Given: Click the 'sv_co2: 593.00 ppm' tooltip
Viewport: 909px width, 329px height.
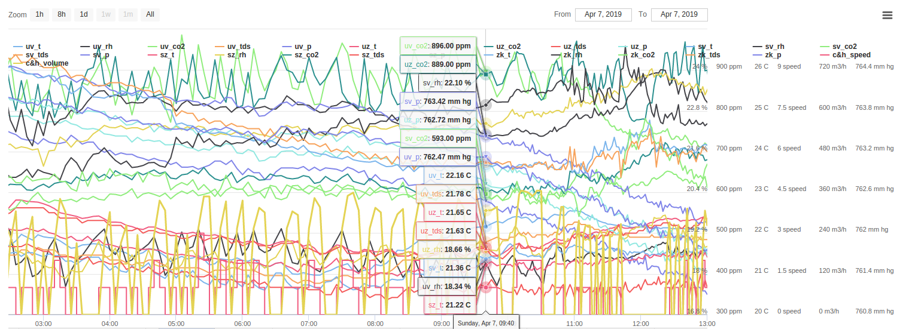Looking at the screenshot, I should tap(438, 138).
